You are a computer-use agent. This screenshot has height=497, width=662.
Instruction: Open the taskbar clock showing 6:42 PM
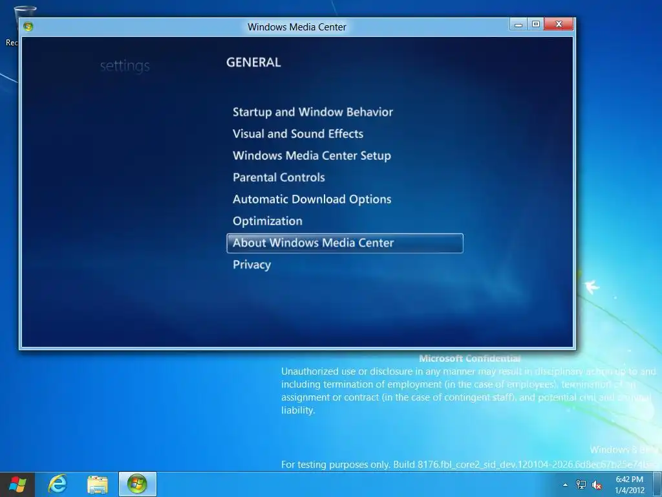(x=630, y=485)
